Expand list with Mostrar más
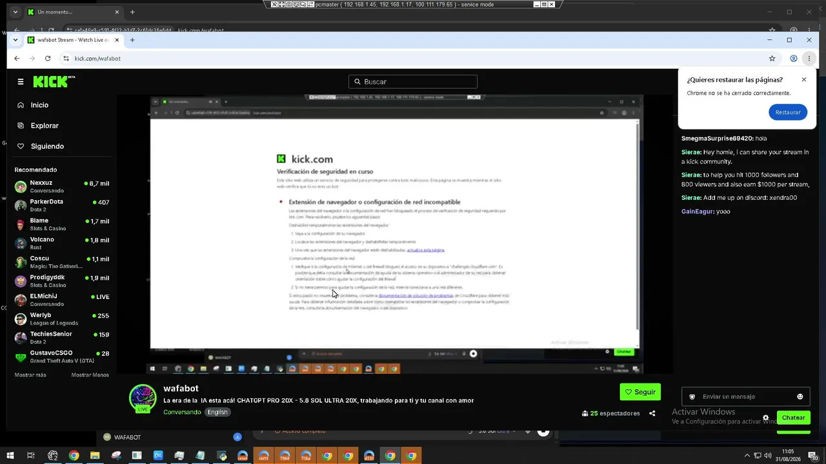Image resolution: width=826 pixels, height=464 pixels. tap(30, 375)
